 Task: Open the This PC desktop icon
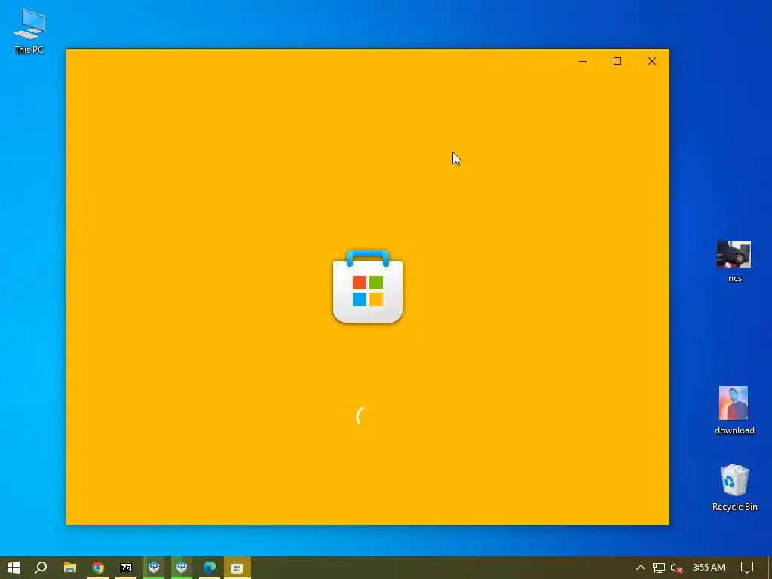tap(29, 30)
